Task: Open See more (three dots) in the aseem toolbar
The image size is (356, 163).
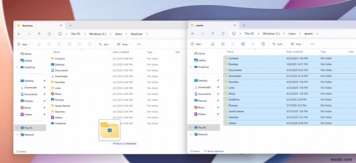Action: [312, 44]
